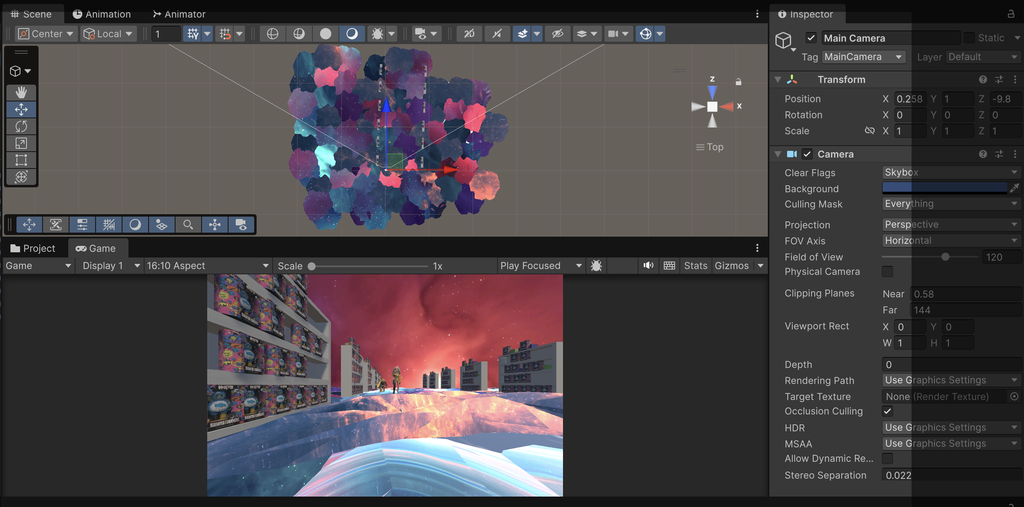
Task: Enable the Physical Camera checkbox
Action: [887, 272]
